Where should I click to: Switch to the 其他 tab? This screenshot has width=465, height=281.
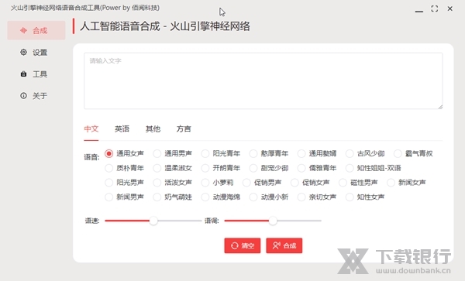153,129
